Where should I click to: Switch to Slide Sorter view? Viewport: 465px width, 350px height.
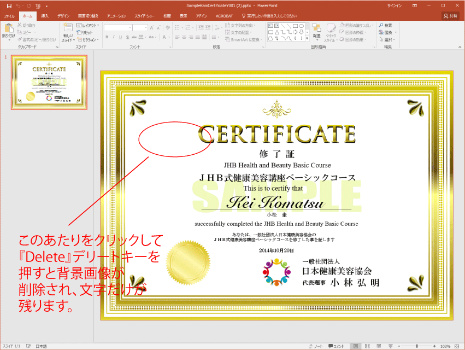367,346
